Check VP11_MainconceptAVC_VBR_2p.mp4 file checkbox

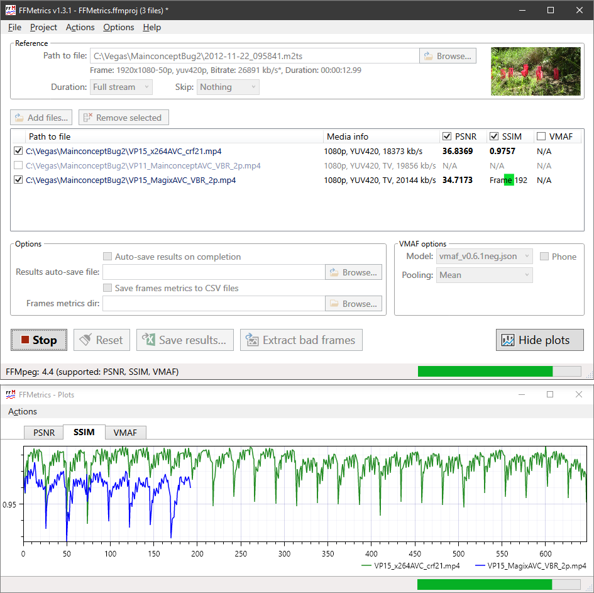pos(18,165)
